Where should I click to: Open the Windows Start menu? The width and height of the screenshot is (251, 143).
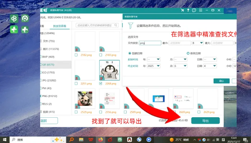5,140
